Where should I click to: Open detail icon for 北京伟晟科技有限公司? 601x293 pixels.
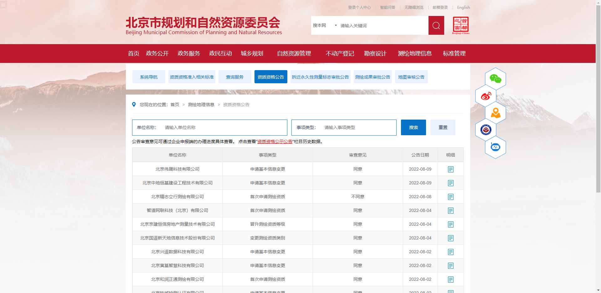[x=451, y=169]
